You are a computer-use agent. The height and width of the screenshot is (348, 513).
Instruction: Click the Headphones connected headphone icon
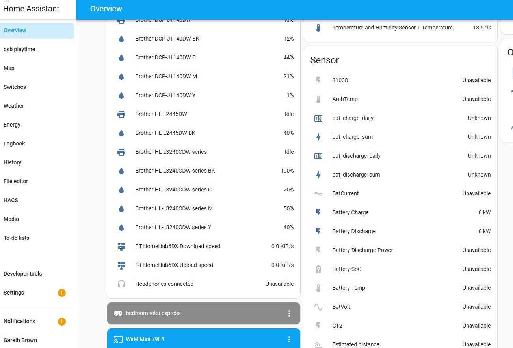121,284
